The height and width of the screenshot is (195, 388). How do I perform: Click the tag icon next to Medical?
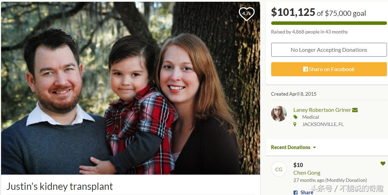click(295, 117)
